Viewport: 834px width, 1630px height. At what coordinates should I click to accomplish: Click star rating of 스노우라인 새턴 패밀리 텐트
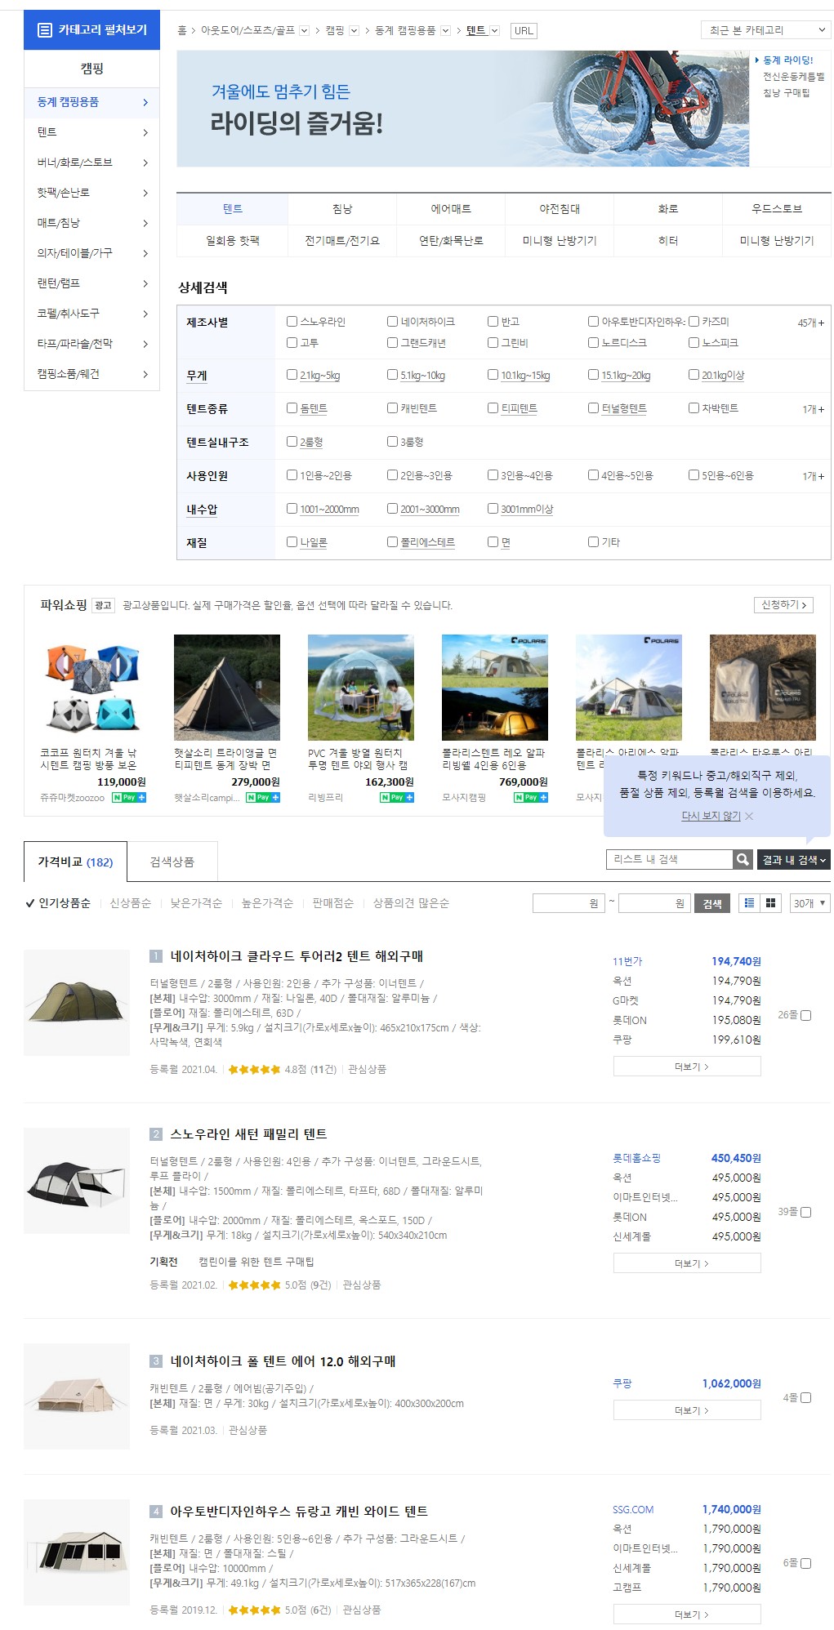coord(254,1285)
